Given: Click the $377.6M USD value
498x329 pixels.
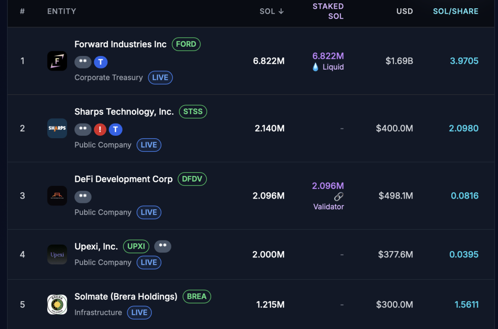Looking at the screenshot, I should pyautogui.click(x=395, y=255).
